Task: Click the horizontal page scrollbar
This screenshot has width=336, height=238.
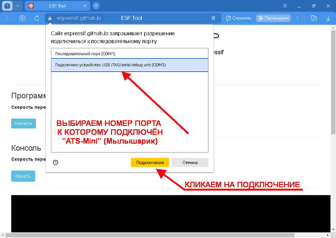Action: [150, 235]
